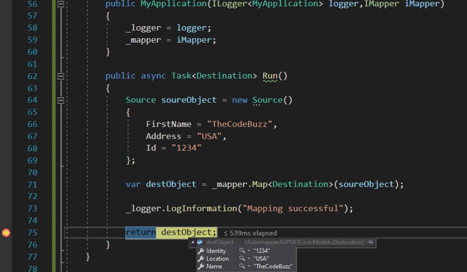Open visualizer magnifier for Identity value
The image size is (467, 272).
click(242, 251)
